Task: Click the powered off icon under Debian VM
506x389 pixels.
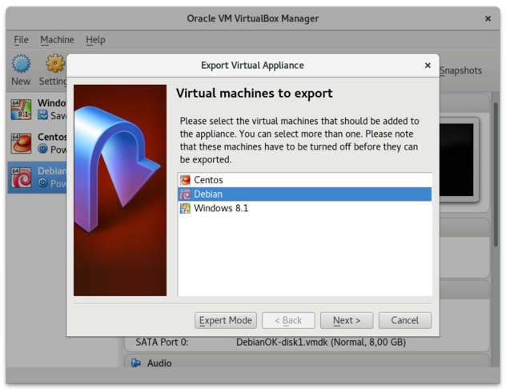Action: click(42, 182)
